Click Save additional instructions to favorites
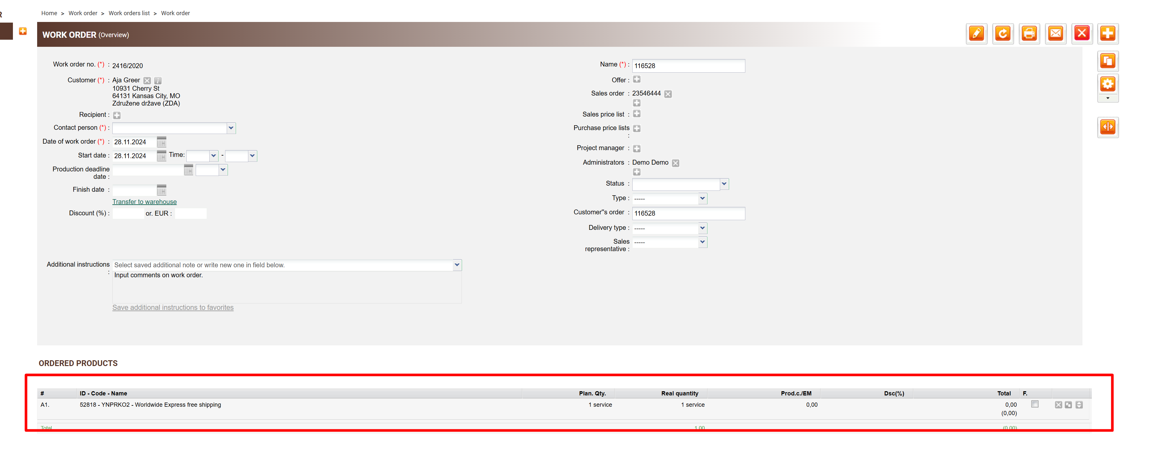1160x449 pixels. (173, 308)
